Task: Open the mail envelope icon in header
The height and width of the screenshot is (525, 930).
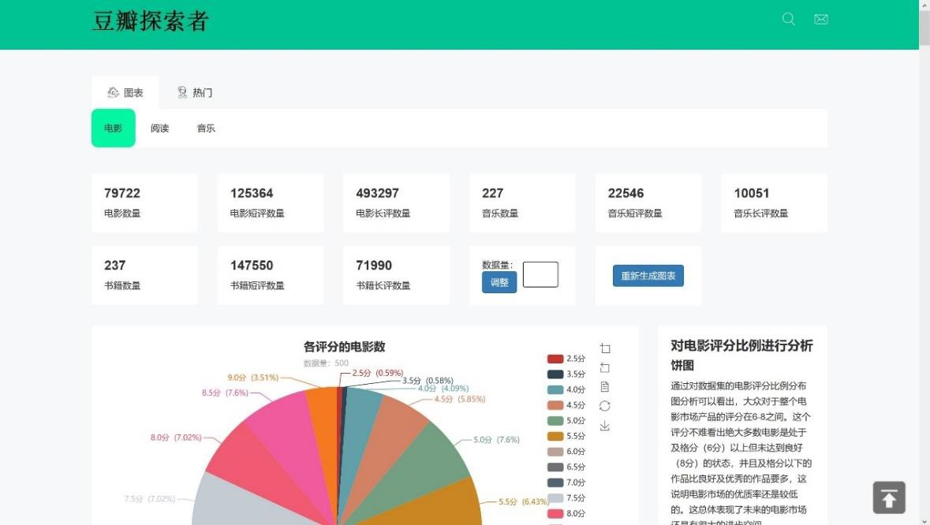Action: (x=821, y=19)
